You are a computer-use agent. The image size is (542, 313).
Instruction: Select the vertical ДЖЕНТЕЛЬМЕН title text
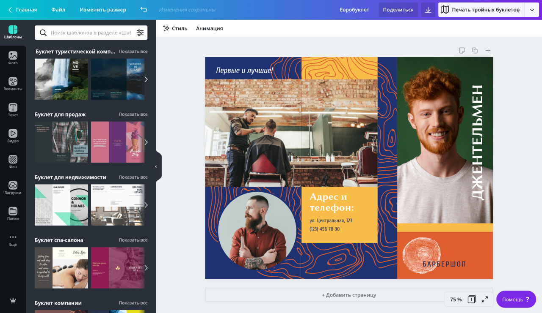477,142
